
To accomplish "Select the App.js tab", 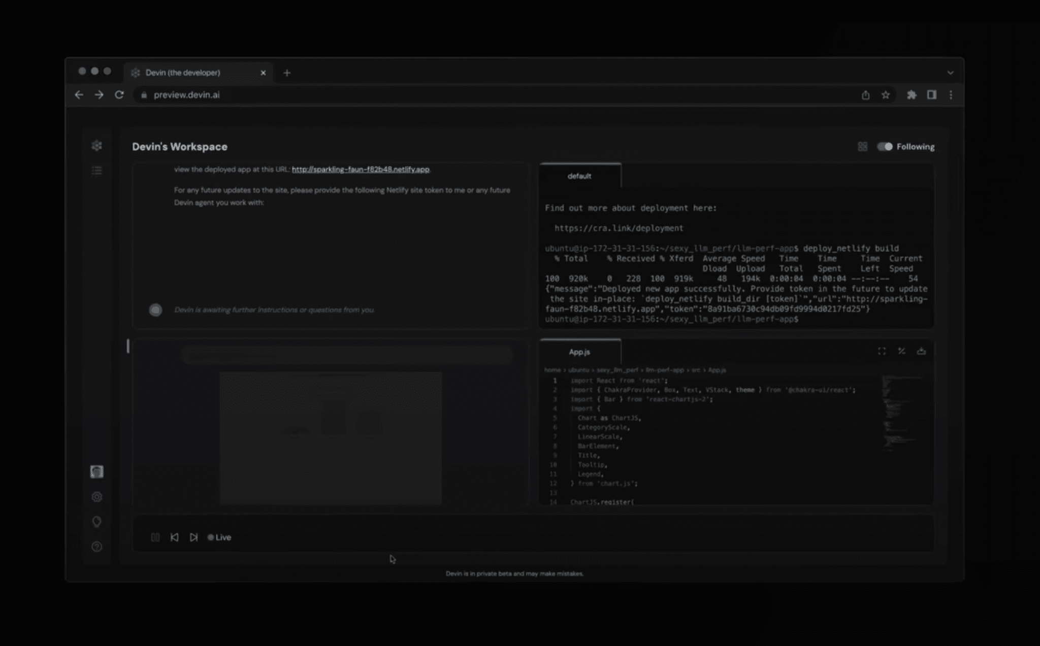I will [579, 351].
